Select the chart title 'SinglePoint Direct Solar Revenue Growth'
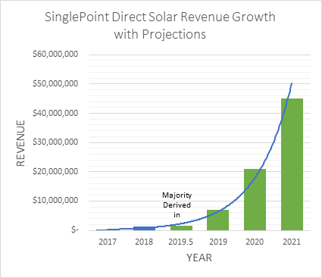This screenshot has width=322, height=278. [x=160, y=17]
